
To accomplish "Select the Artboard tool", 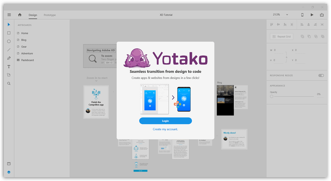I will 9,75.
